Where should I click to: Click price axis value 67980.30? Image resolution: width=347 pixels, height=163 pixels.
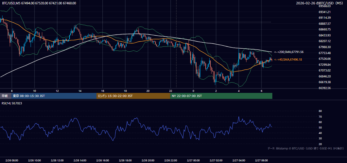pos(324,47)
